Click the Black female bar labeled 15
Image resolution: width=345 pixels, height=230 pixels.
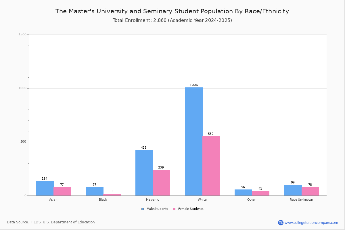point(112,195)
